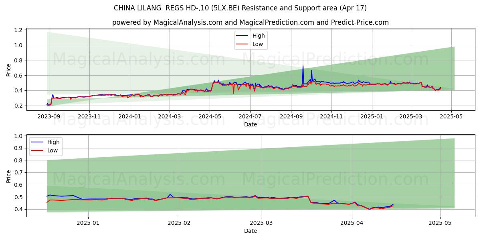Click the 2023-09 label on top axis
Screen dimensions: 481x240
tap(49, 117)
